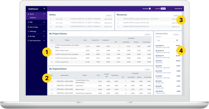Screen dimensions: 209x109
Task: Select the Kidney cancer row in By Organizations
Action: coord(100,89)
